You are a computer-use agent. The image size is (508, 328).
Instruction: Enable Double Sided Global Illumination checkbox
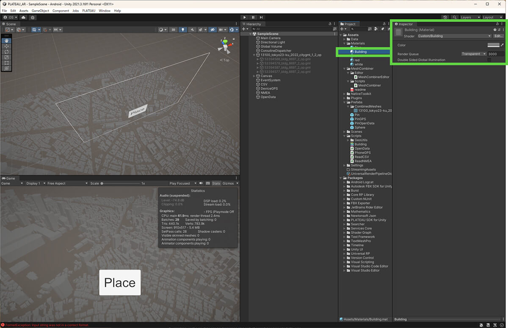click(x=489, y=60)
